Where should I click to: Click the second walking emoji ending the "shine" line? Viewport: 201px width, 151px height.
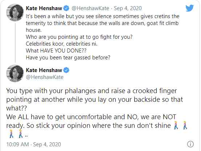click(185, 125)
